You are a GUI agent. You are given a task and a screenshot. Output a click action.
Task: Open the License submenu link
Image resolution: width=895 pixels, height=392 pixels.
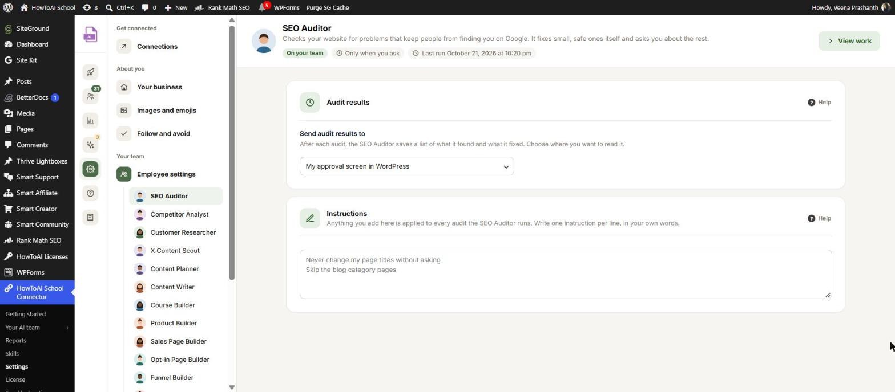point(15,379)
